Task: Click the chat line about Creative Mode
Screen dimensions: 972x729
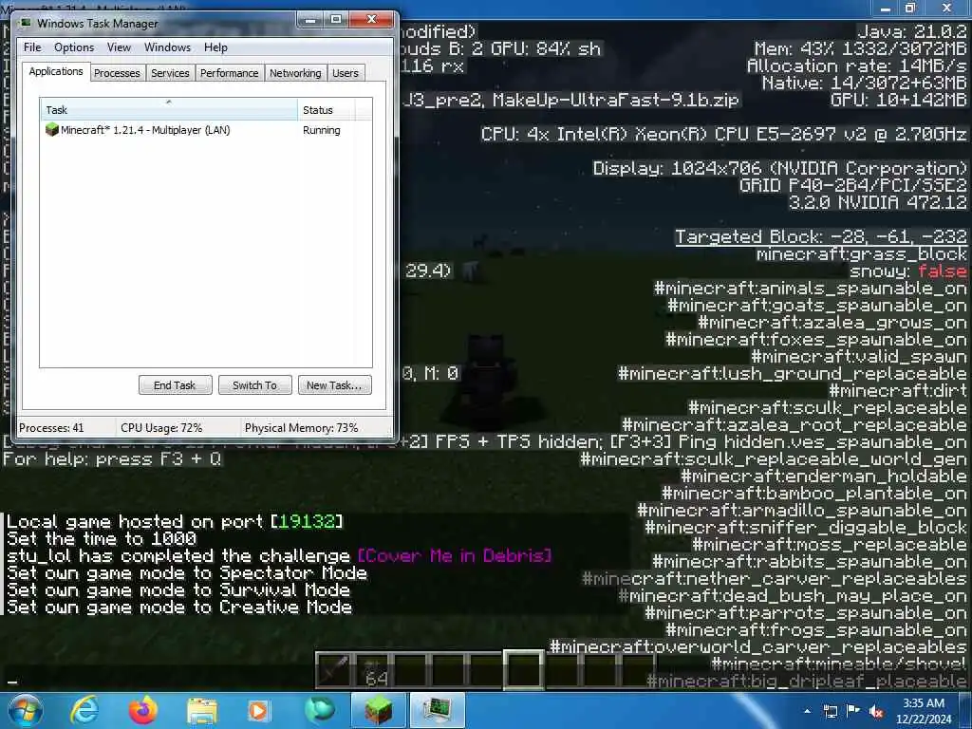Action: [179, 607]
